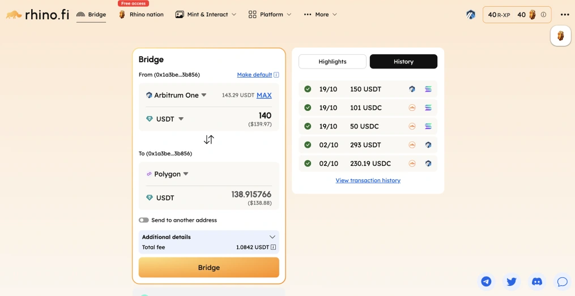This screenshot has height=296, width=575.
Task: Expand the More menu
Action: (x=320, y=15)
